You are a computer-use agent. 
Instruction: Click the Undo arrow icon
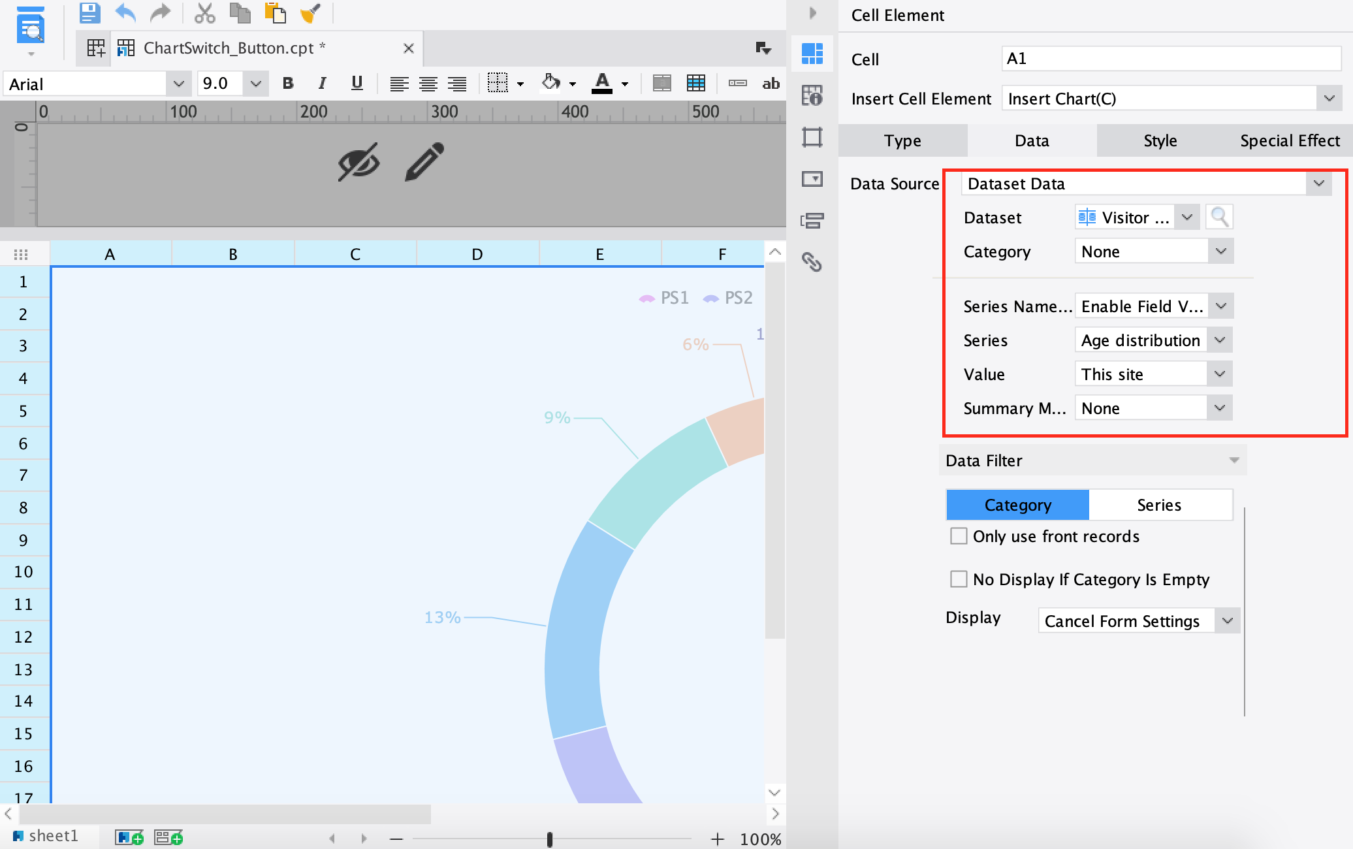125,12
